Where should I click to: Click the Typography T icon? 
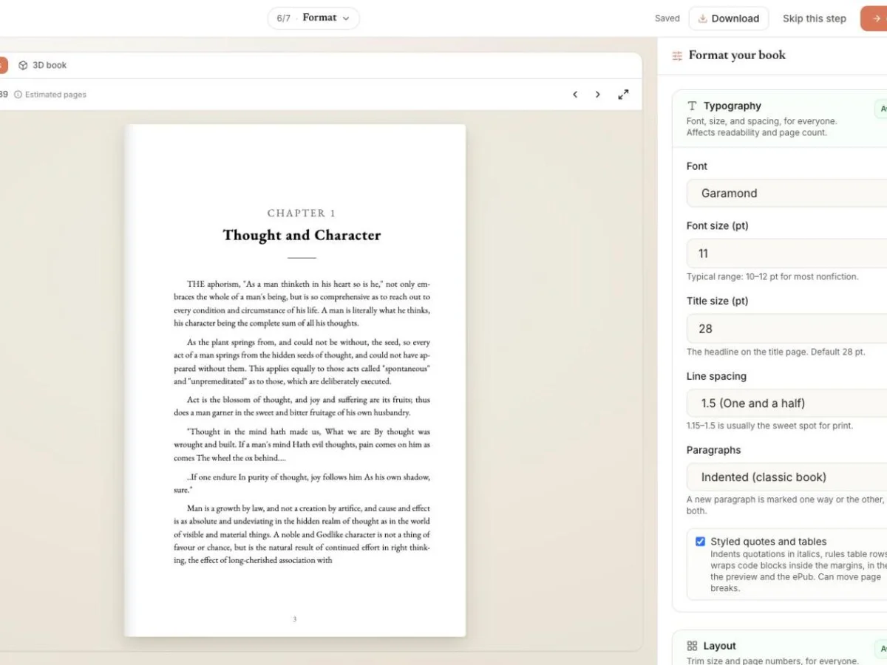(692, 106)
